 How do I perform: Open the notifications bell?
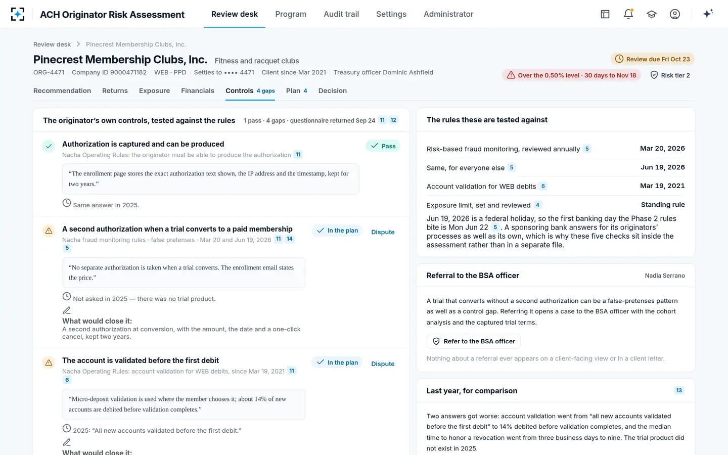(628, 14)
